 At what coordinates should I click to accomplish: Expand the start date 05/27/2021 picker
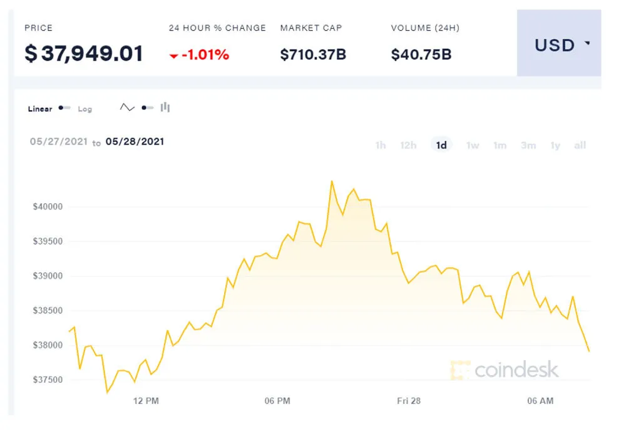click(x=58, y=142)
